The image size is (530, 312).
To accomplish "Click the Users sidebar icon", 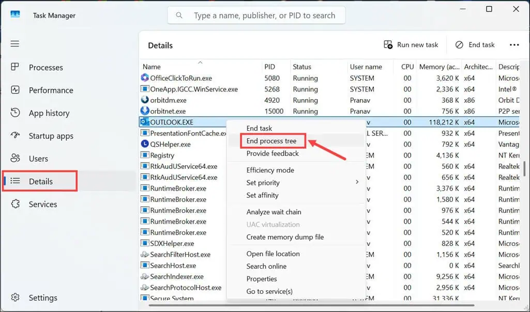I will coord(15,158).
